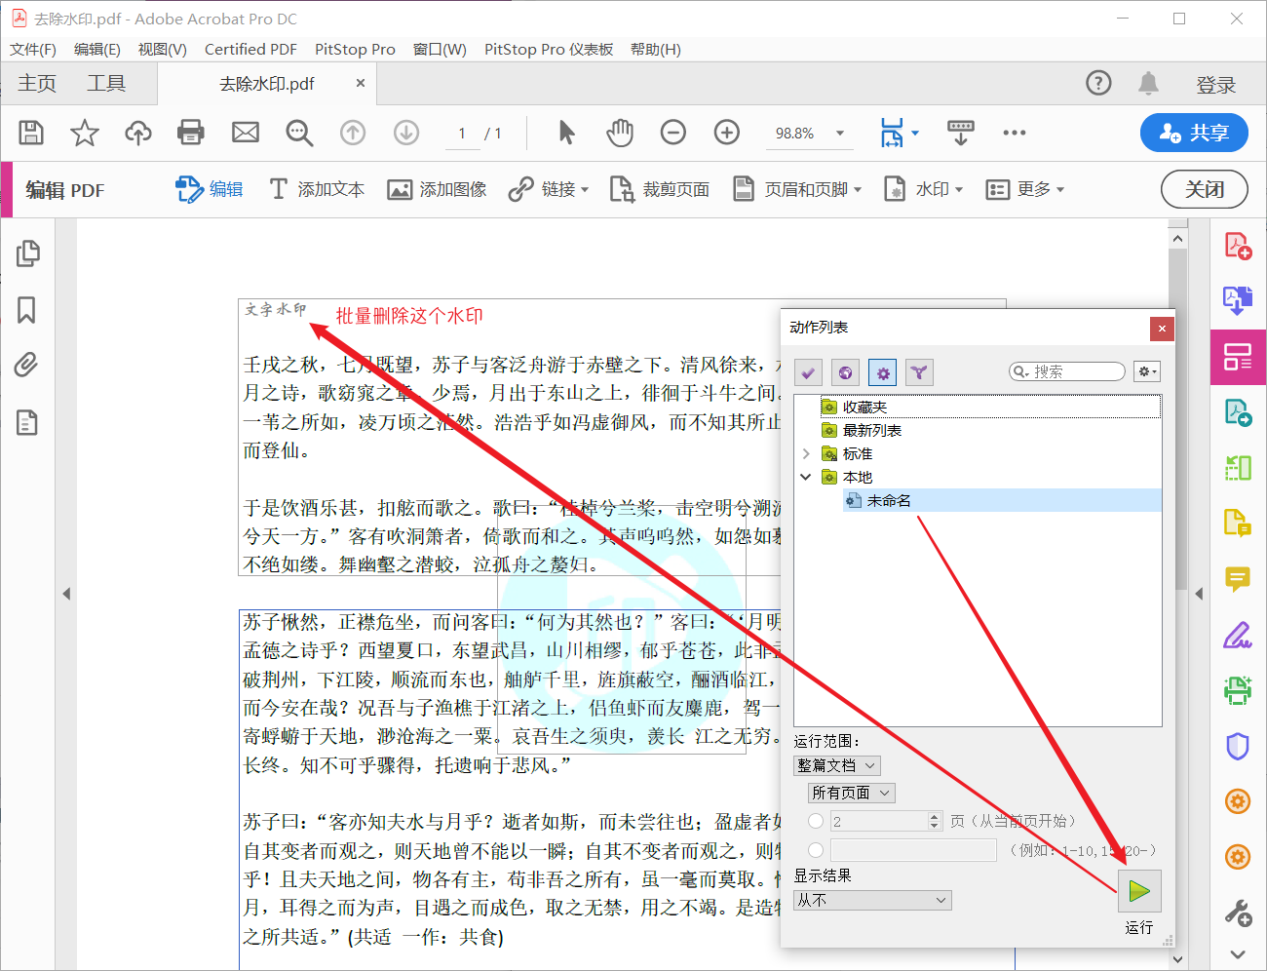The height and width of the screenshot is (971, 1267).
Task: Open the Comment tool in the right sidebar
Action: point(1238,579)
